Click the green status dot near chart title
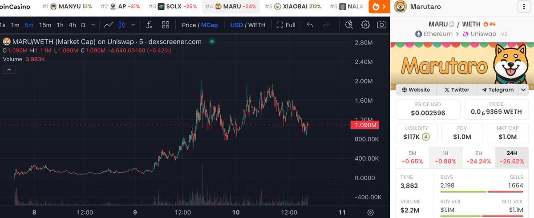This screenshot has width=534, height=218. pyautogui.click(x=212, y=41)
